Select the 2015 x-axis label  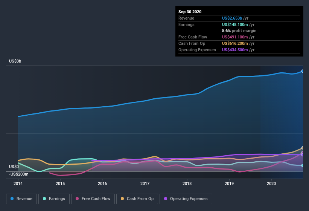point(60,183)
